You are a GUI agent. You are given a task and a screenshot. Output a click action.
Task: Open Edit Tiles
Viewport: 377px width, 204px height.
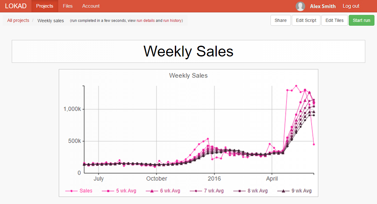[x=334, y=20]
